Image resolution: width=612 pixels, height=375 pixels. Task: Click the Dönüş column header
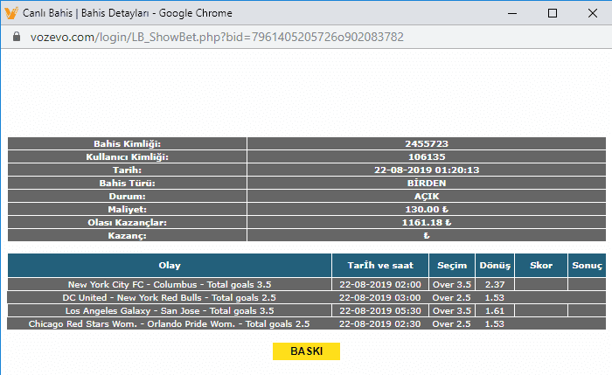click(x=495, y=266)
